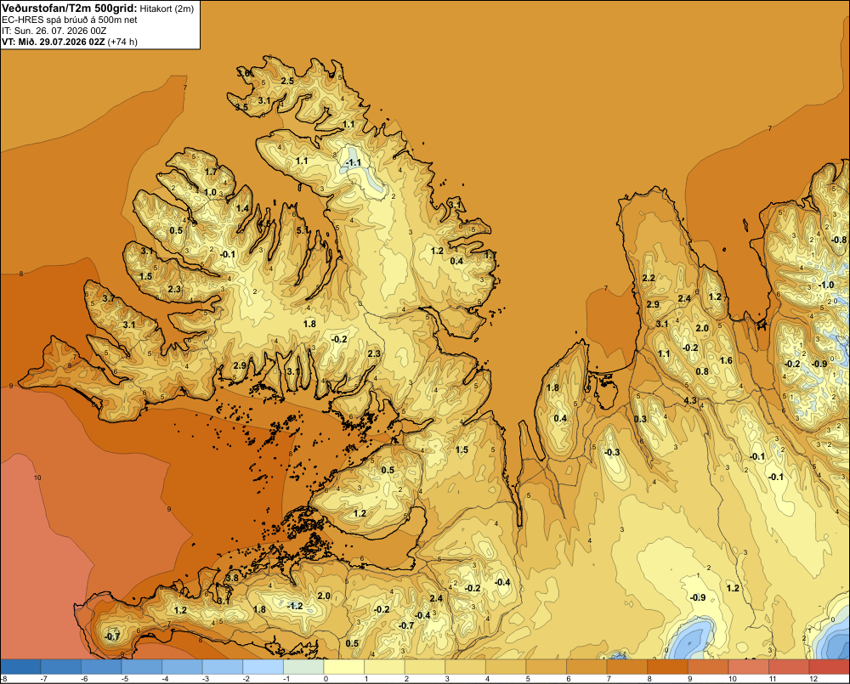Click the '-3' label on the legend scale
The height and width of the screenshot is (684, 850).
tap(206, 679)
